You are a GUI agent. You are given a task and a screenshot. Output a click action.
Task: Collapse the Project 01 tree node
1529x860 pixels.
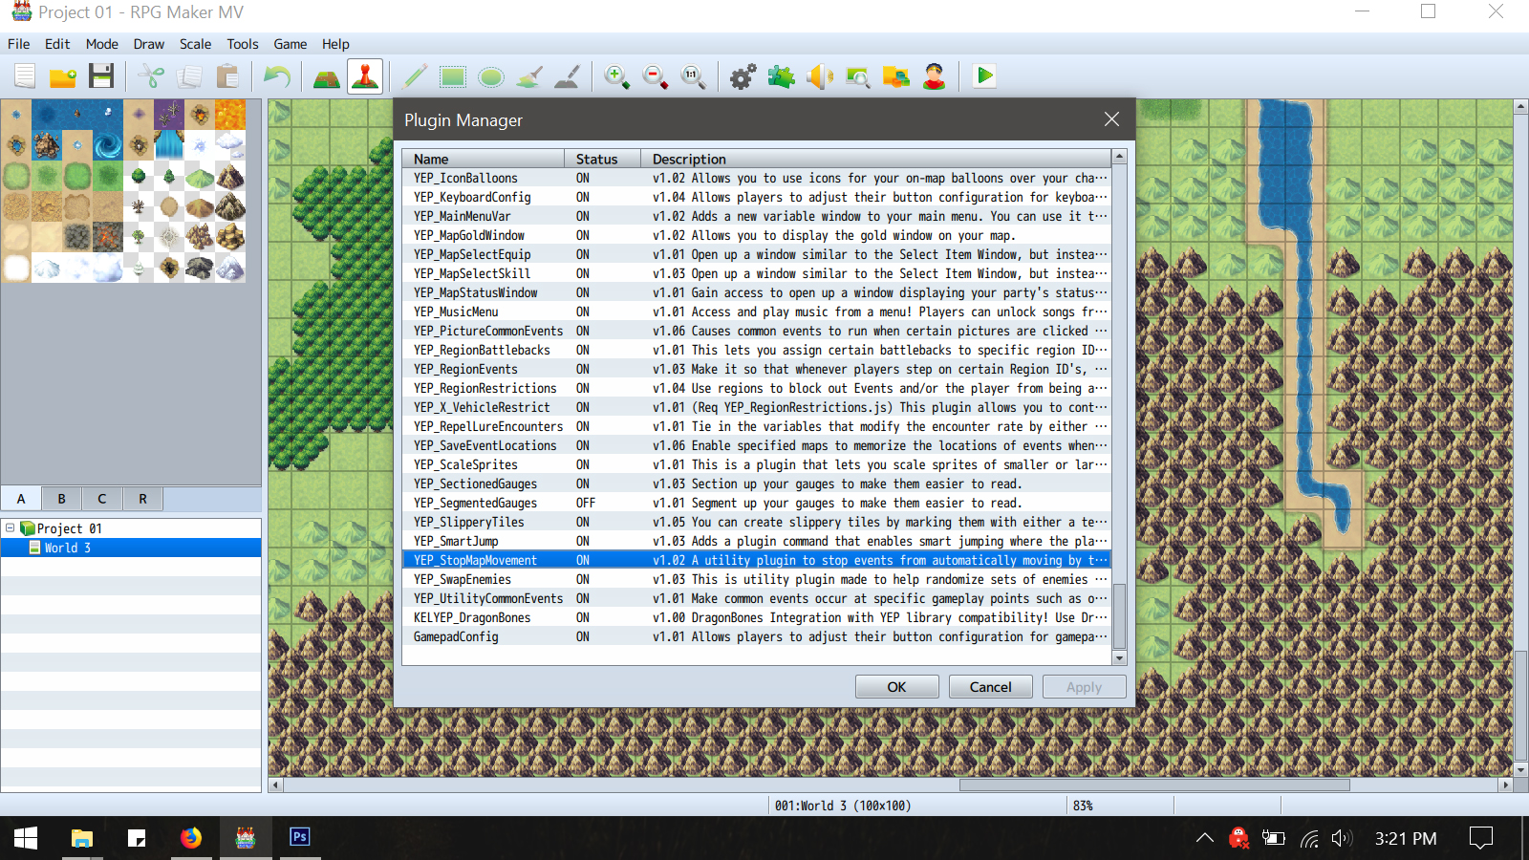click(11, 527)
